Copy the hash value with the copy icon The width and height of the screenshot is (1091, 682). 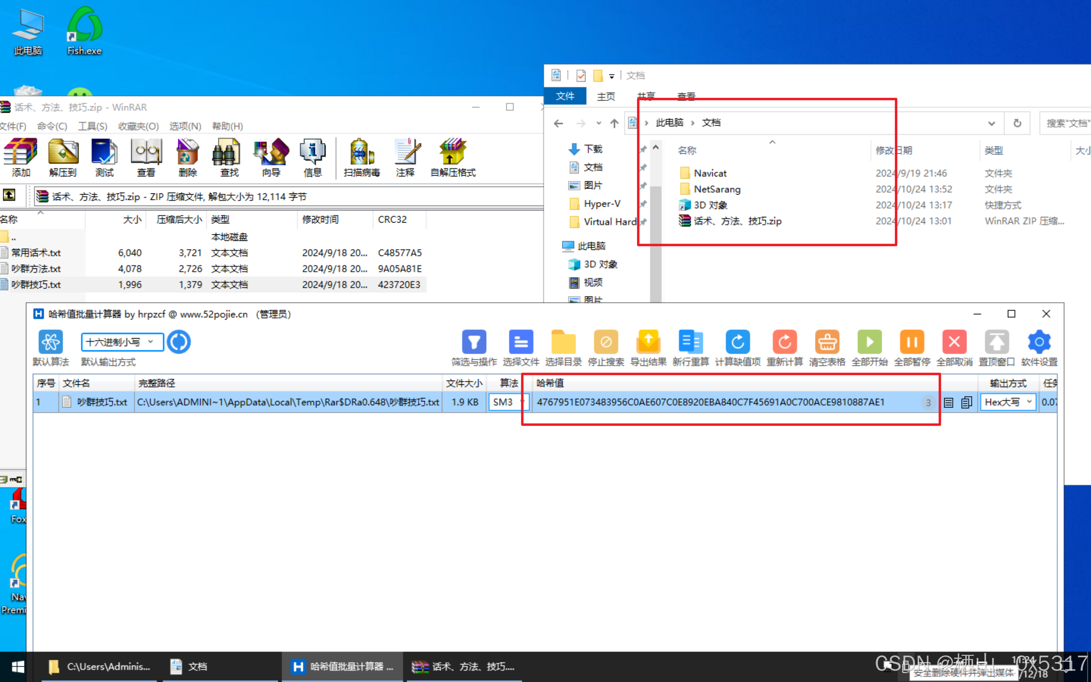tap(966, 402)
